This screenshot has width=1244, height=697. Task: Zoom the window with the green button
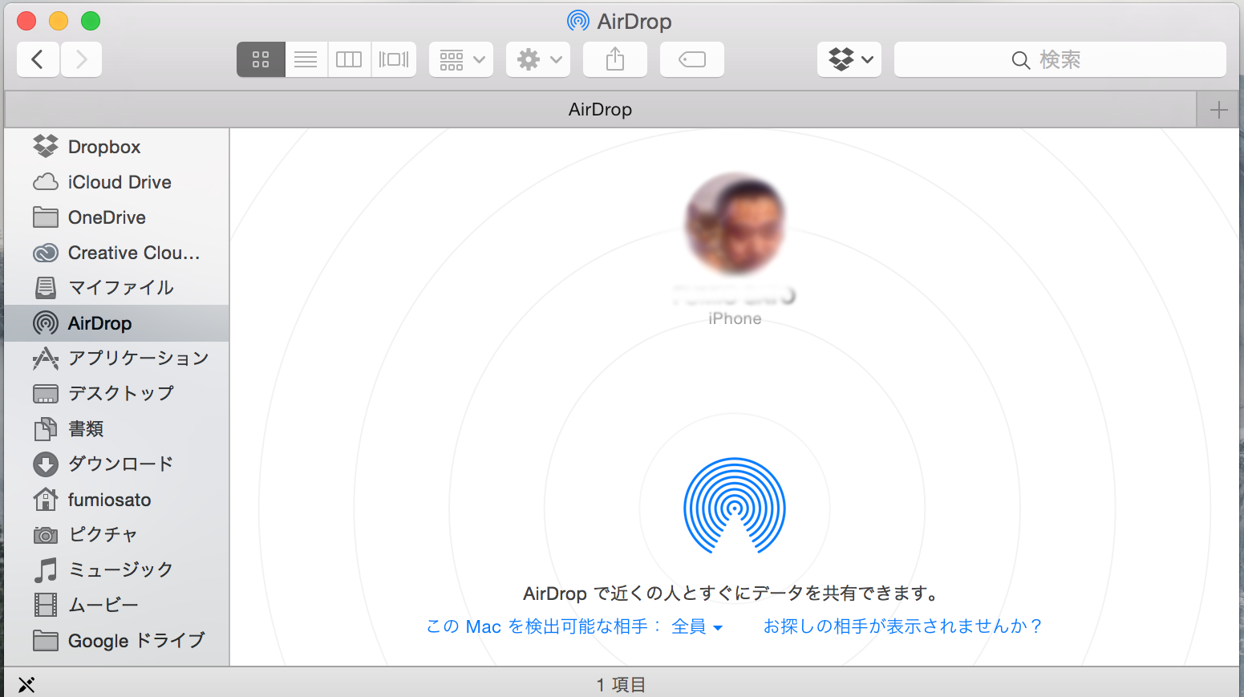pyautogui.click(x=91, y=21)
